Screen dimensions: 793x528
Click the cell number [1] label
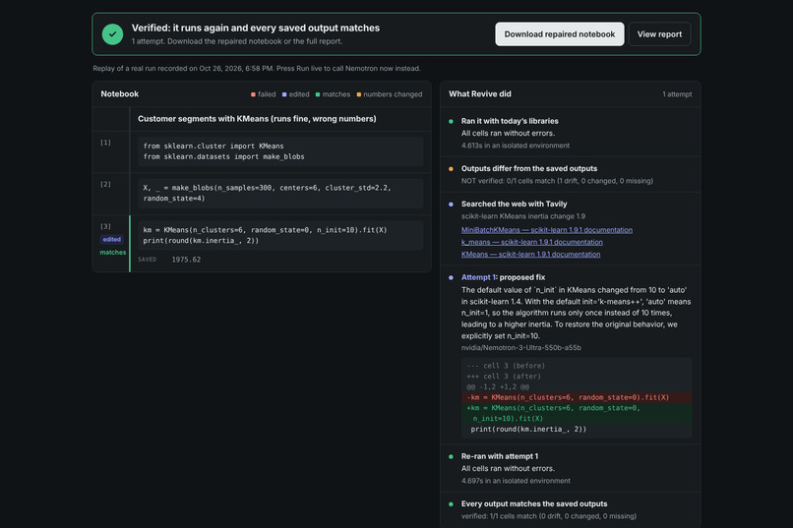[105, 143]
